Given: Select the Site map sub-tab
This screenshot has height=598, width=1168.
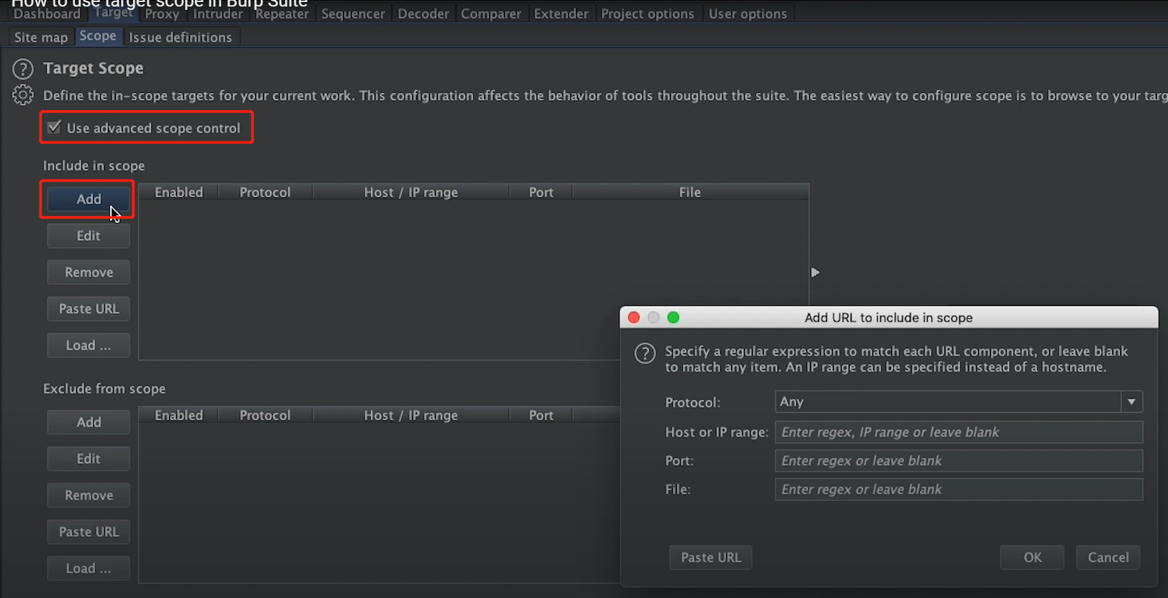Looking at the screenshot, I should click(x=41, y=37).
